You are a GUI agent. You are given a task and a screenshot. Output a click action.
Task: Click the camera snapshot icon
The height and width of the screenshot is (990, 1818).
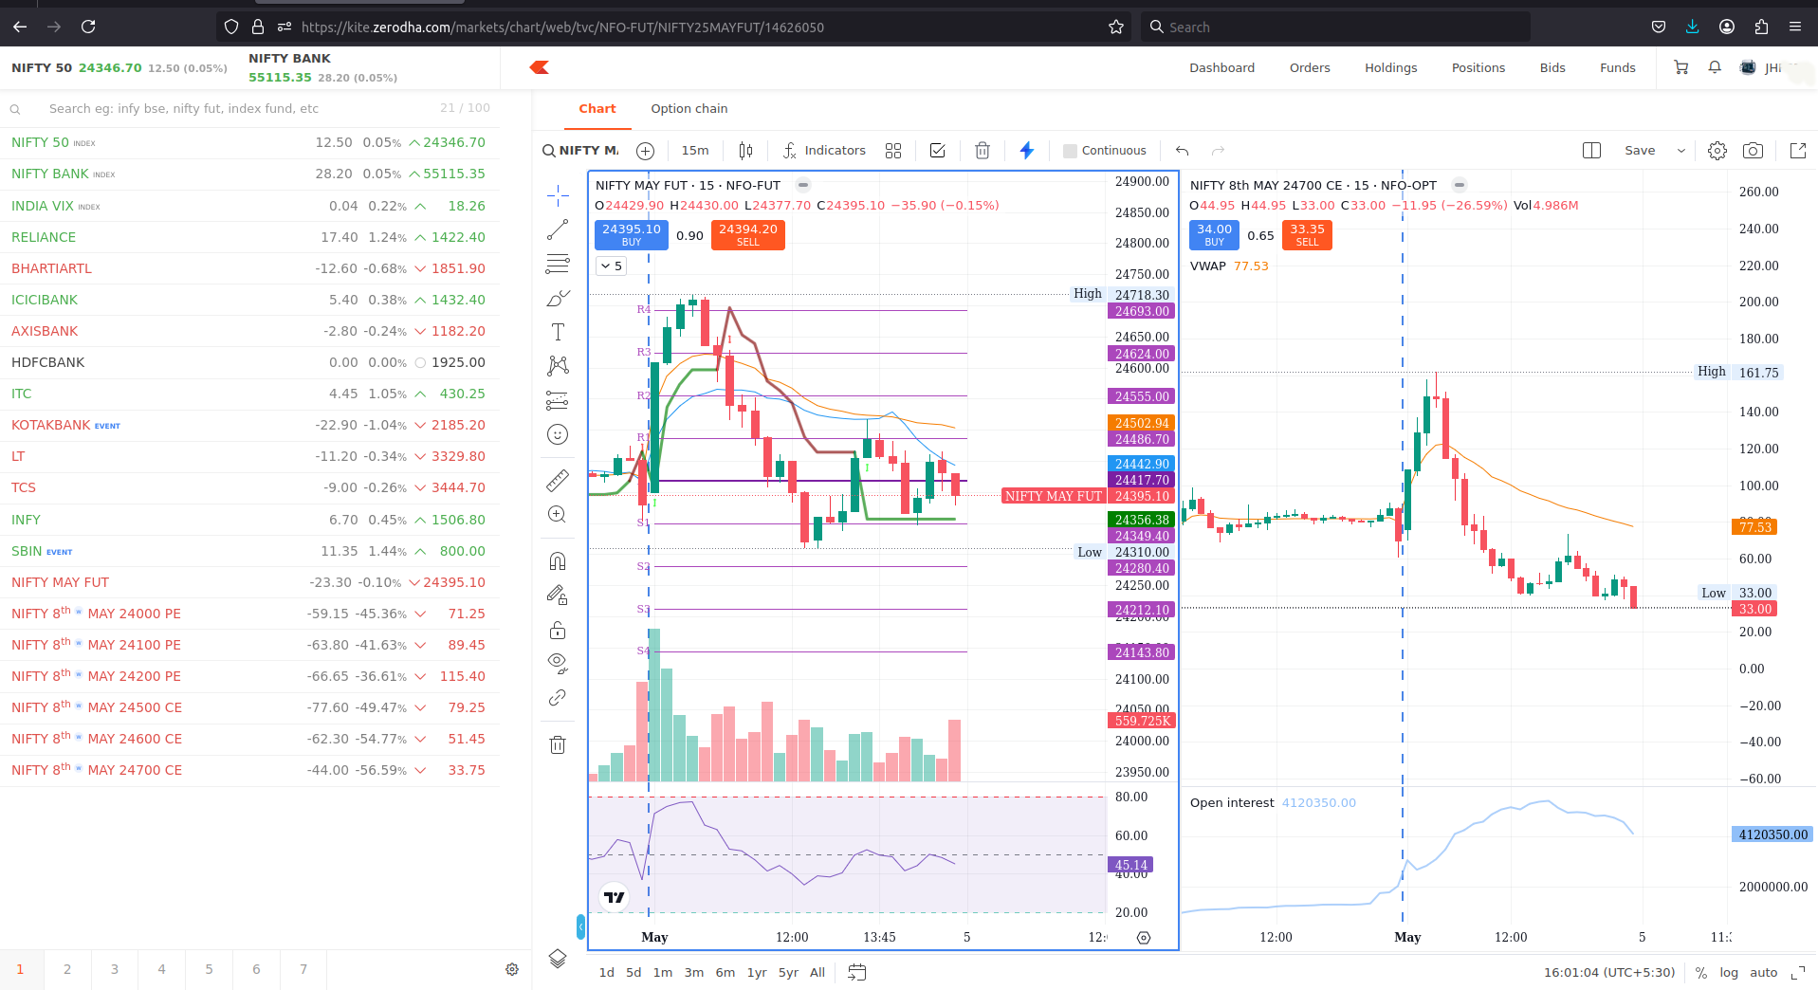1753,151
